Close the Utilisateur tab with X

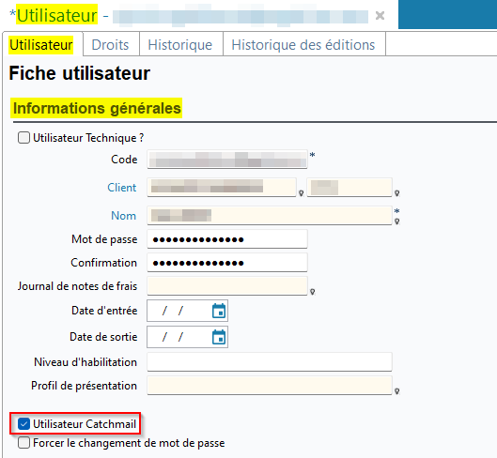click(x=380, y=15)
